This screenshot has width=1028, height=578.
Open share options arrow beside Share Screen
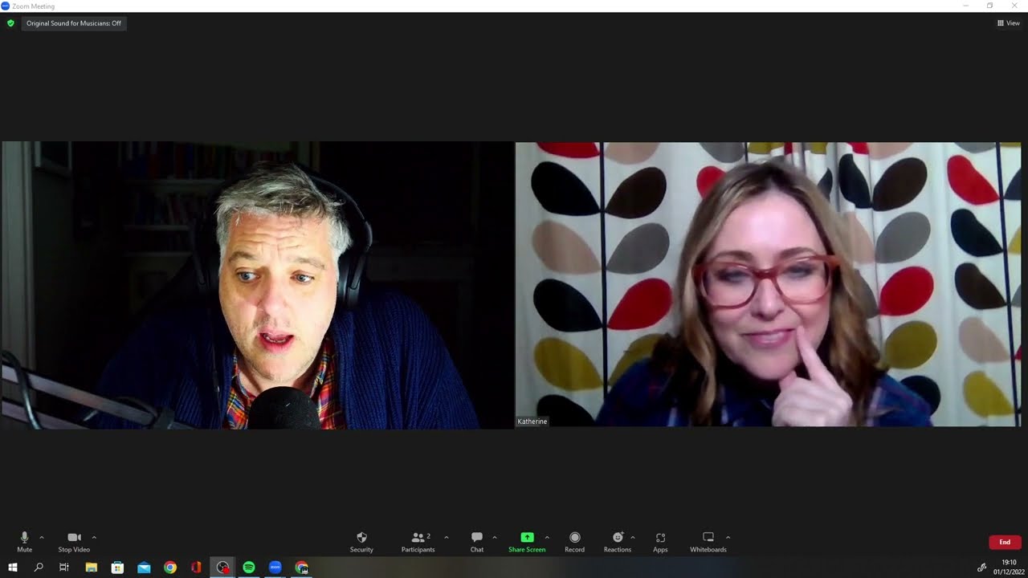tap(547, 537)
